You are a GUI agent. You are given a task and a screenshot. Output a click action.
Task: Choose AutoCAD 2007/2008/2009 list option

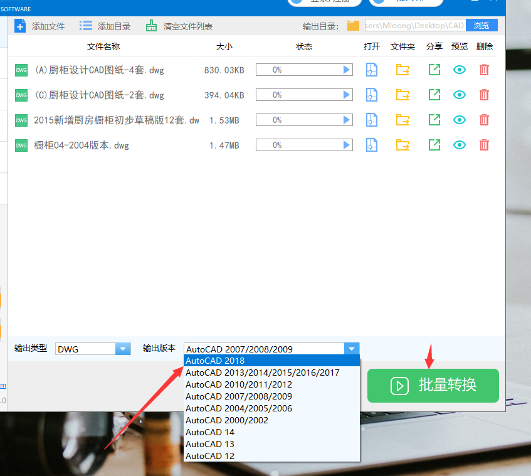coord(271,396)
